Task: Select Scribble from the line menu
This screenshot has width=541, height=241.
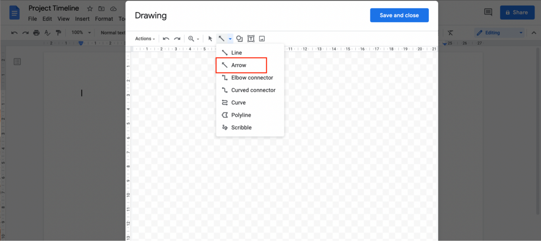Action: tap(241, 127)
